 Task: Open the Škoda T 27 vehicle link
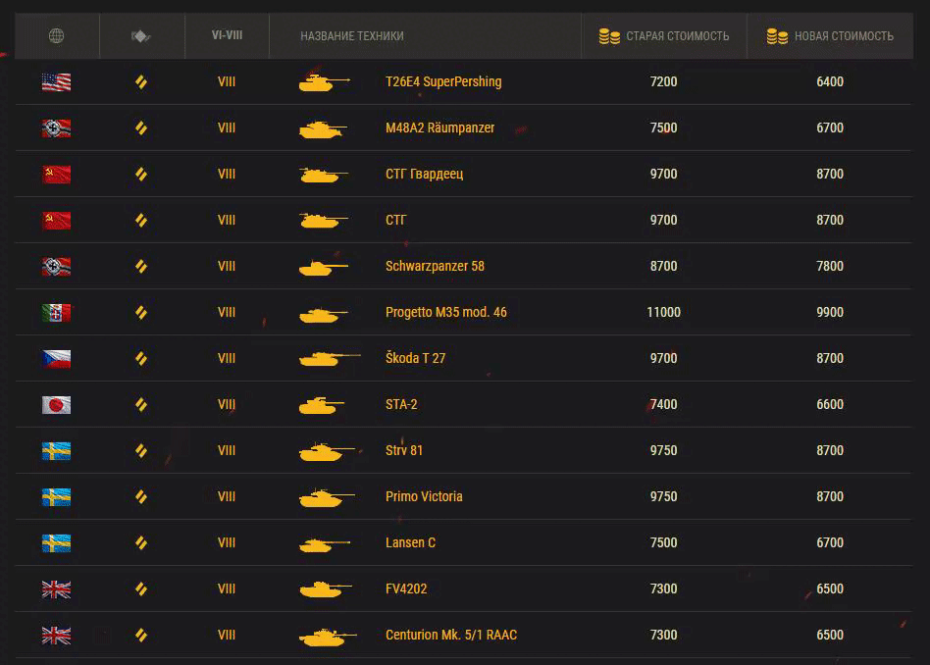point(415,358)
